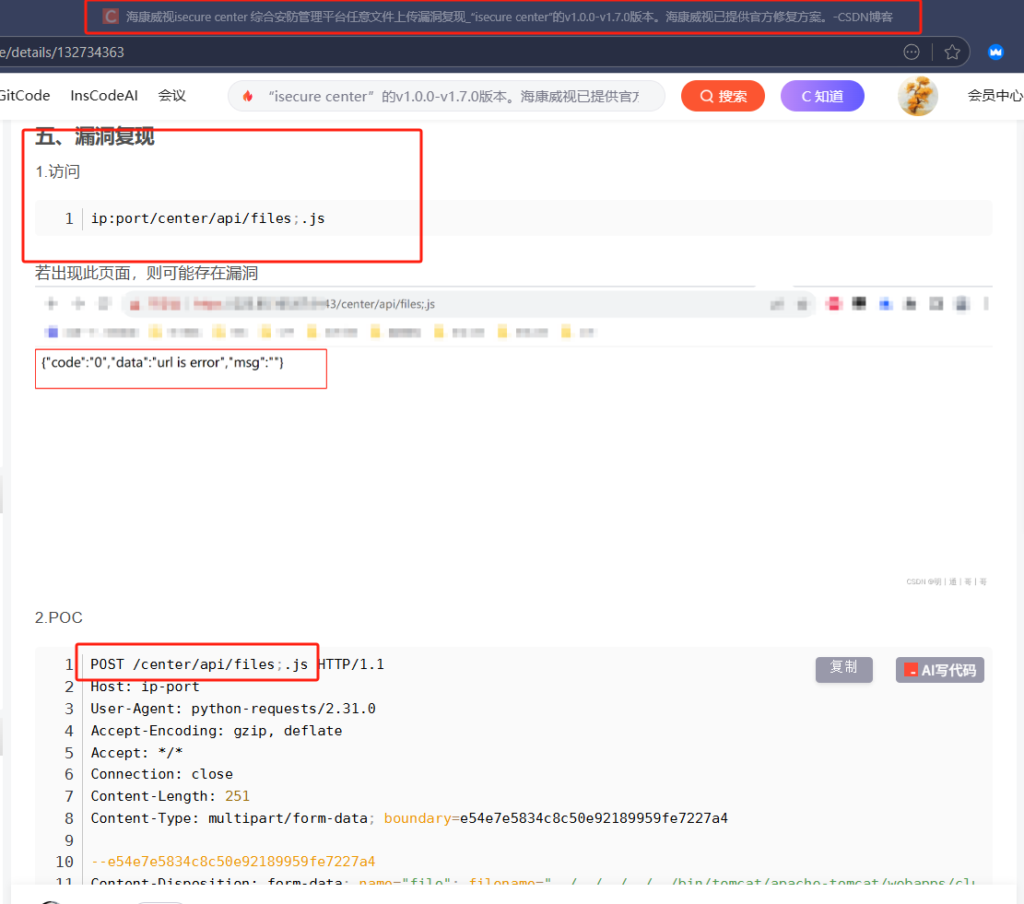Select the CSDN blog browser tab
This screenshot has width=1024, height=904.
[x=502, y=17]
